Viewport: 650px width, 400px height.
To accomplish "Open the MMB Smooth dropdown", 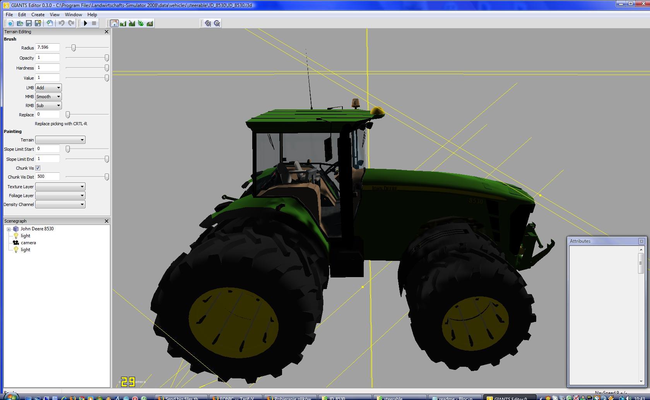I will tap(48, 97).
